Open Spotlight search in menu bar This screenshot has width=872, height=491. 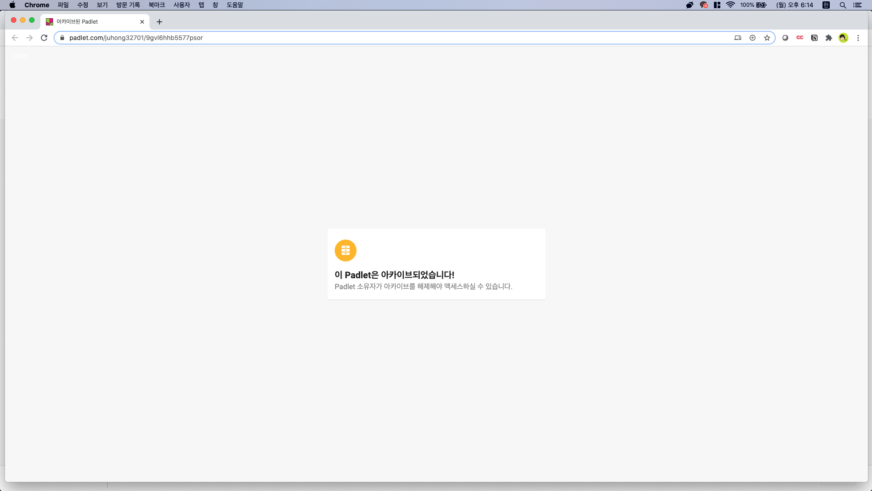point(842,5)
